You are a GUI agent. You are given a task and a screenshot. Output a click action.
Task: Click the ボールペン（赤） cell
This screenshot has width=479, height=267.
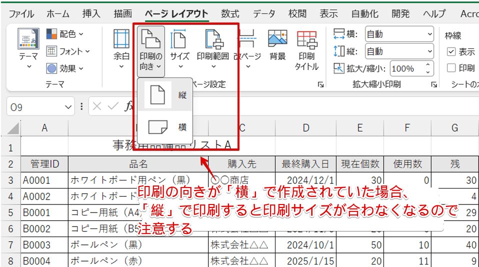tap(138, 260)
